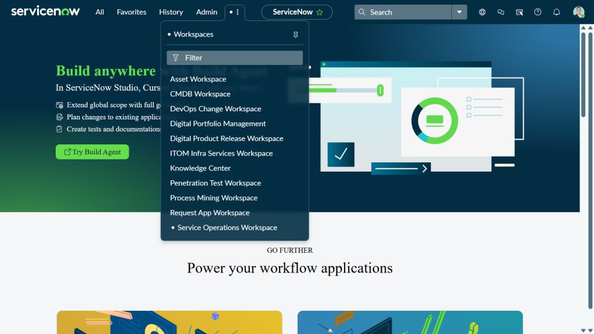
Task: Open the help question mark icon
Action: click(538, 12)
